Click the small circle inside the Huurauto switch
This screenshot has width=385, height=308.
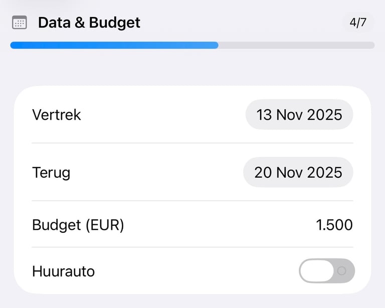(x=342, y=271)
